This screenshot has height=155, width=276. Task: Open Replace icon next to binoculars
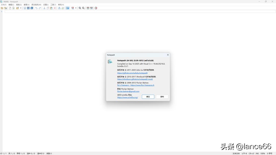[63, 8]
